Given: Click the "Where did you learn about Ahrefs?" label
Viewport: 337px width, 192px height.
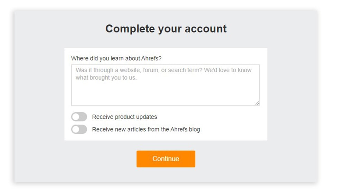Looking at the screenshot, I should point(116,58).
